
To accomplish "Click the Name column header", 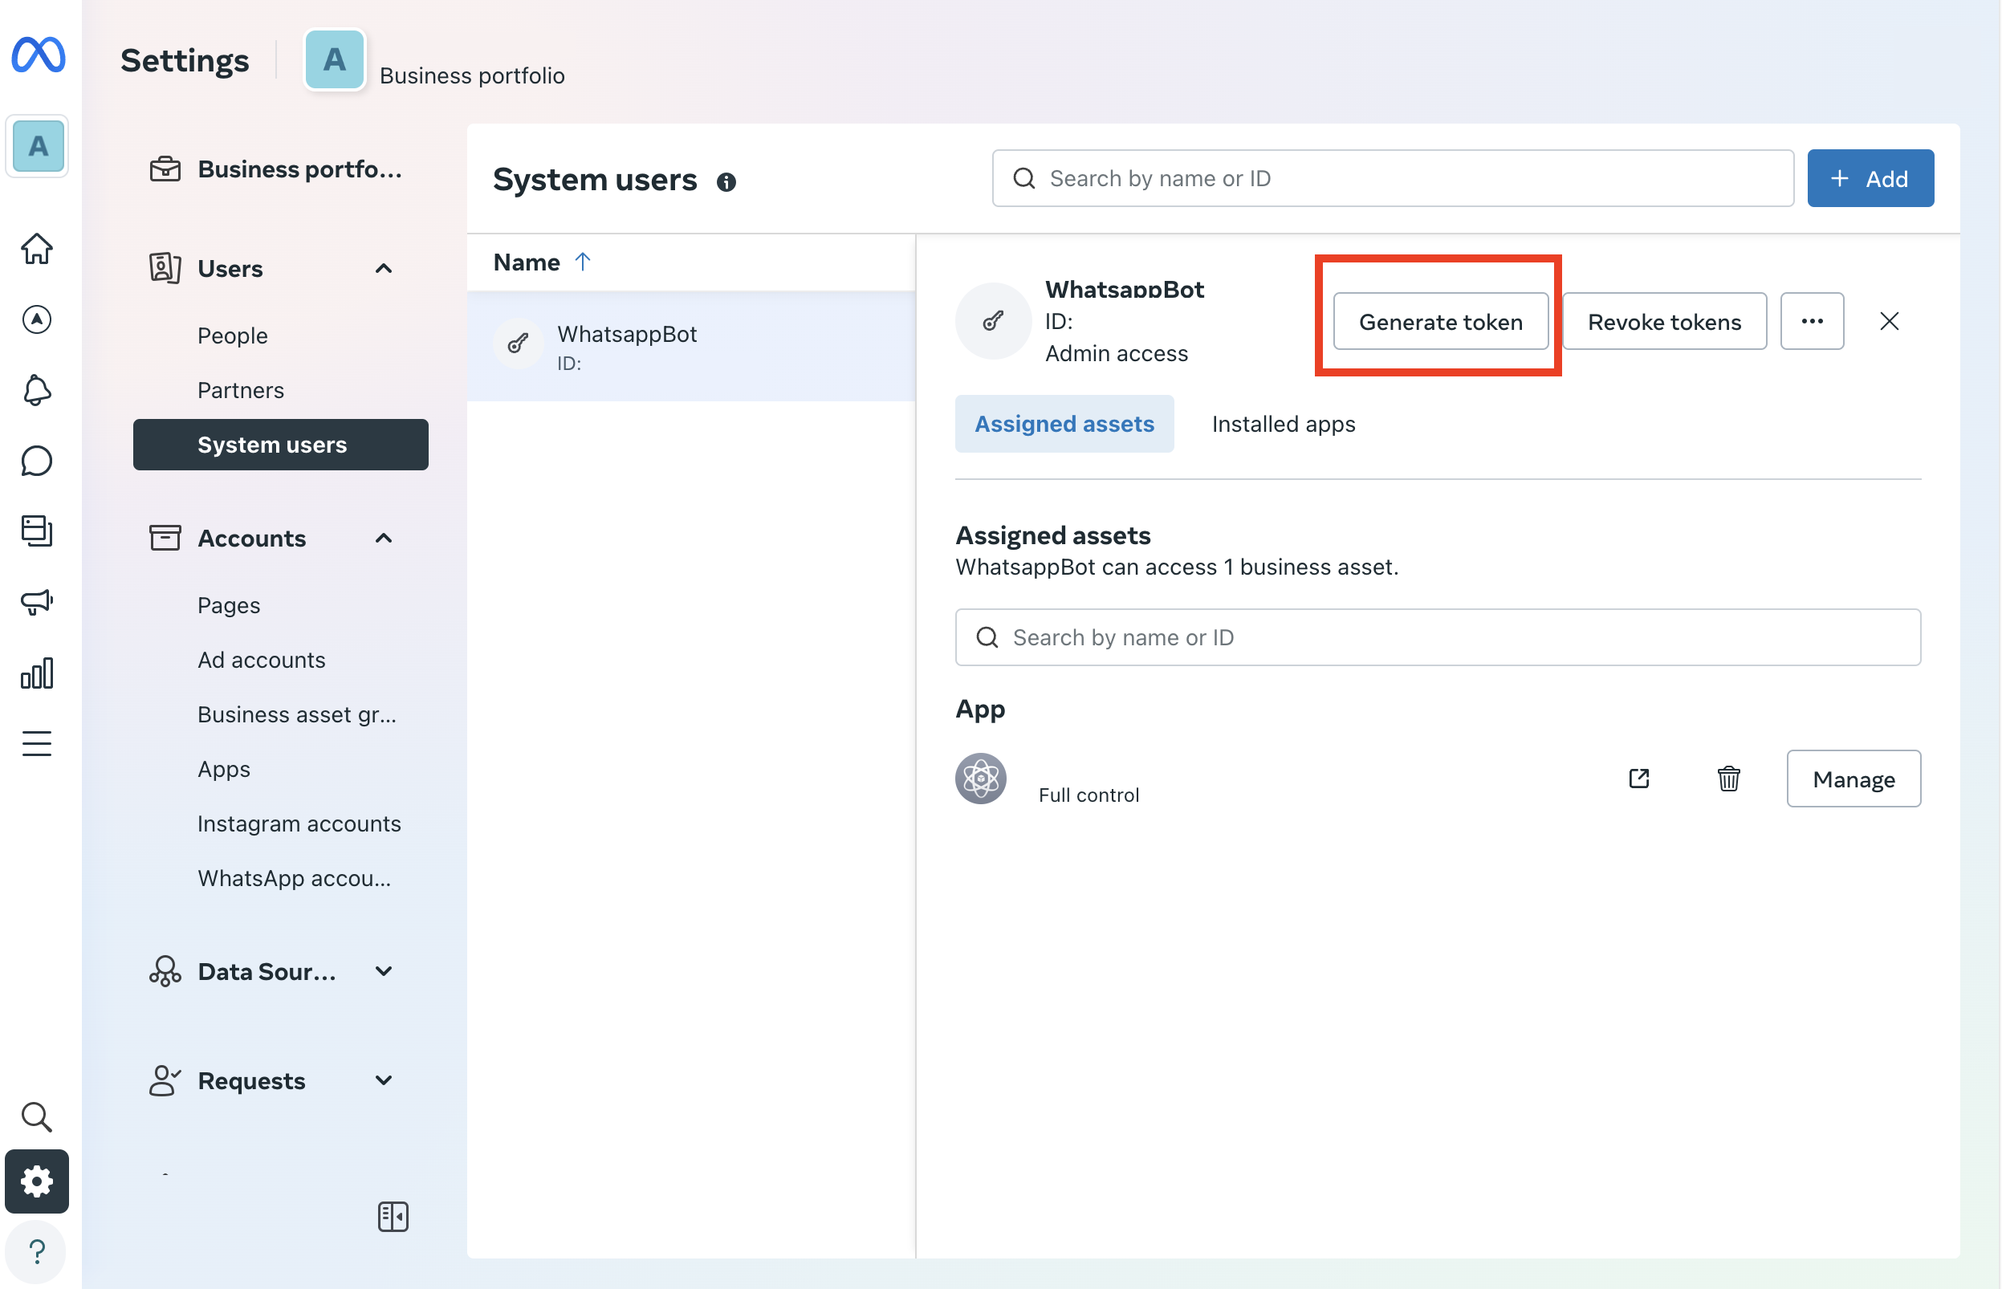I will [x=527, y=262].
